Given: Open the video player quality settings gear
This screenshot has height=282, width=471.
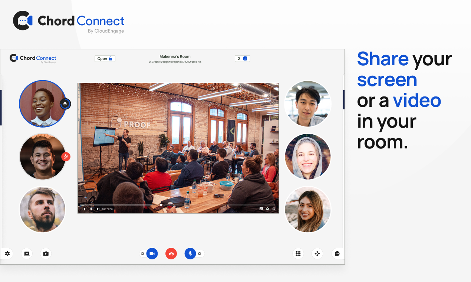Looking at the screenshot, I should pos(267,209).
